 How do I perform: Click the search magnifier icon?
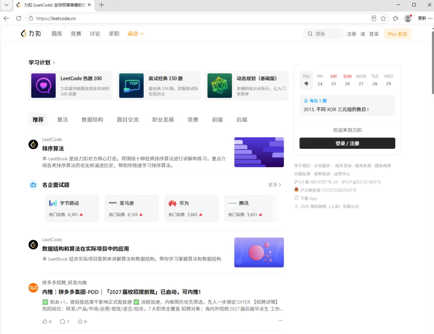310,34
